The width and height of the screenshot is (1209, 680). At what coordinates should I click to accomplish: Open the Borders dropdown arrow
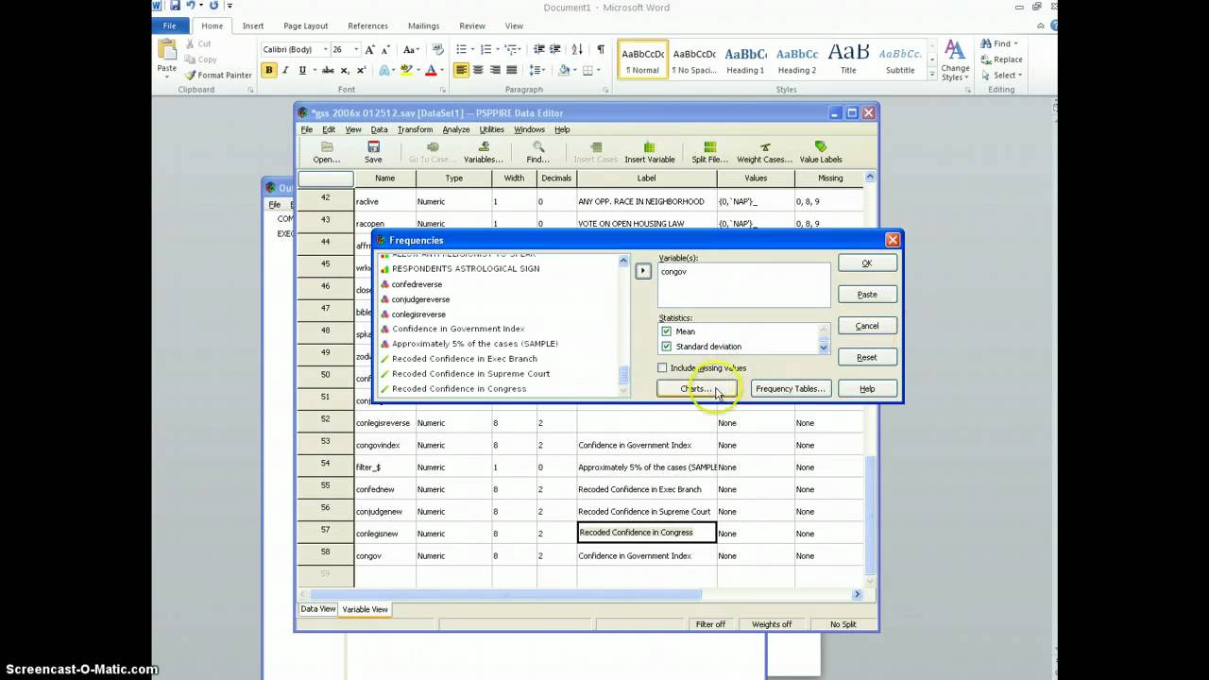coord(599,70)
